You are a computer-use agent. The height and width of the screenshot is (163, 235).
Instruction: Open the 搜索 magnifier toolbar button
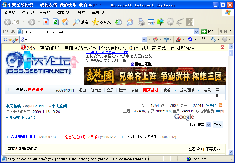pos(81,22)
